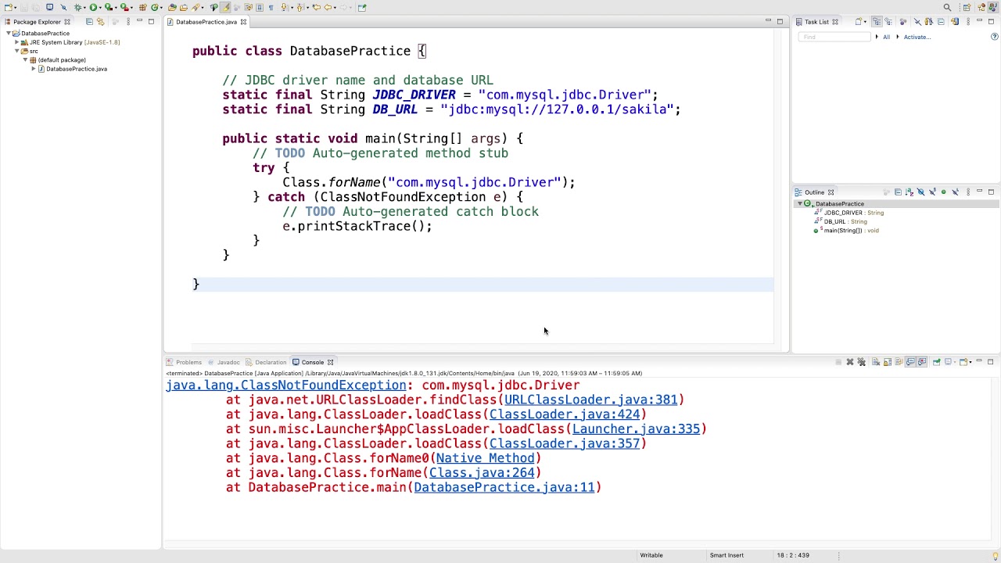Click the Native Method link in console
1001x563 pixels.
485,458
